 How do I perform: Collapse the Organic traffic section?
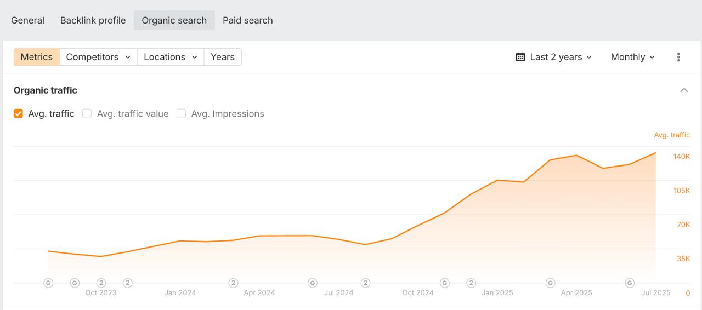click(x=684, y=90)
